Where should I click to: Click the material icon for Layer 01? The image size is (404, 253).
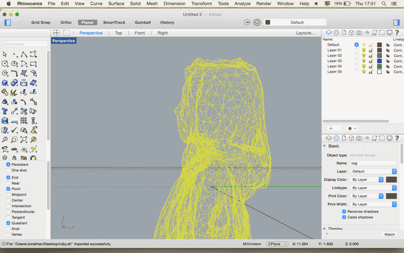(x=388, y=50)
